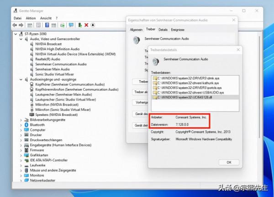Click the red X uninstall device icon
This screenshot has height=197, width=274.
tap(86, 25)
